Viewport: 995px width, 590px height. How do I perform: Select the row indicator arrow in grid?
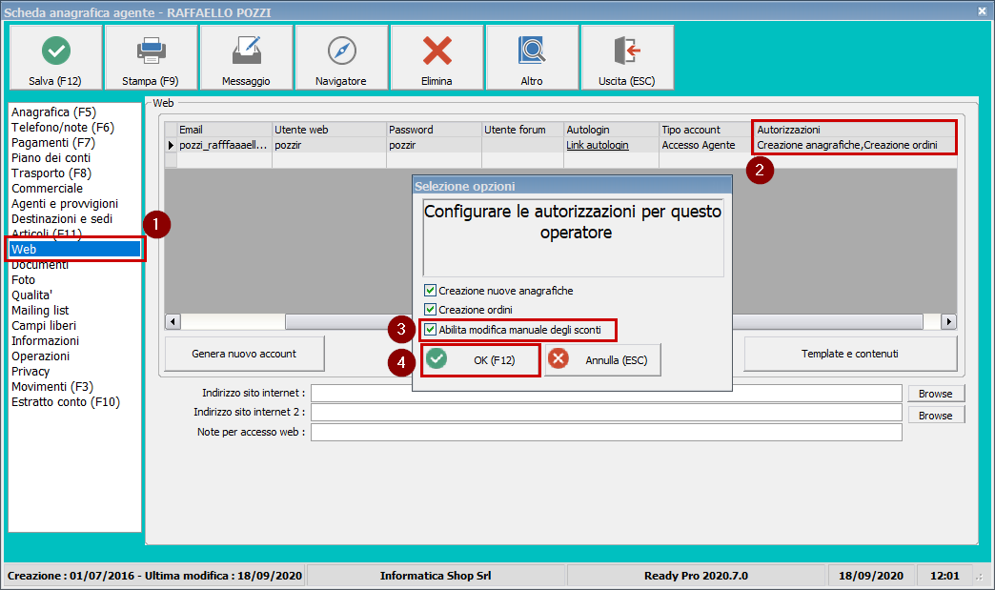tap(172, 146)
